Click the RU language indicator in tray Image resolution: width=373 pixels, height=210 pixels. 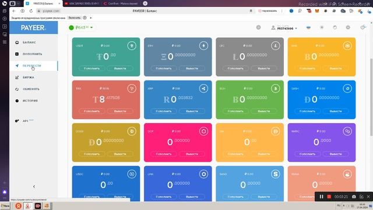339,205
